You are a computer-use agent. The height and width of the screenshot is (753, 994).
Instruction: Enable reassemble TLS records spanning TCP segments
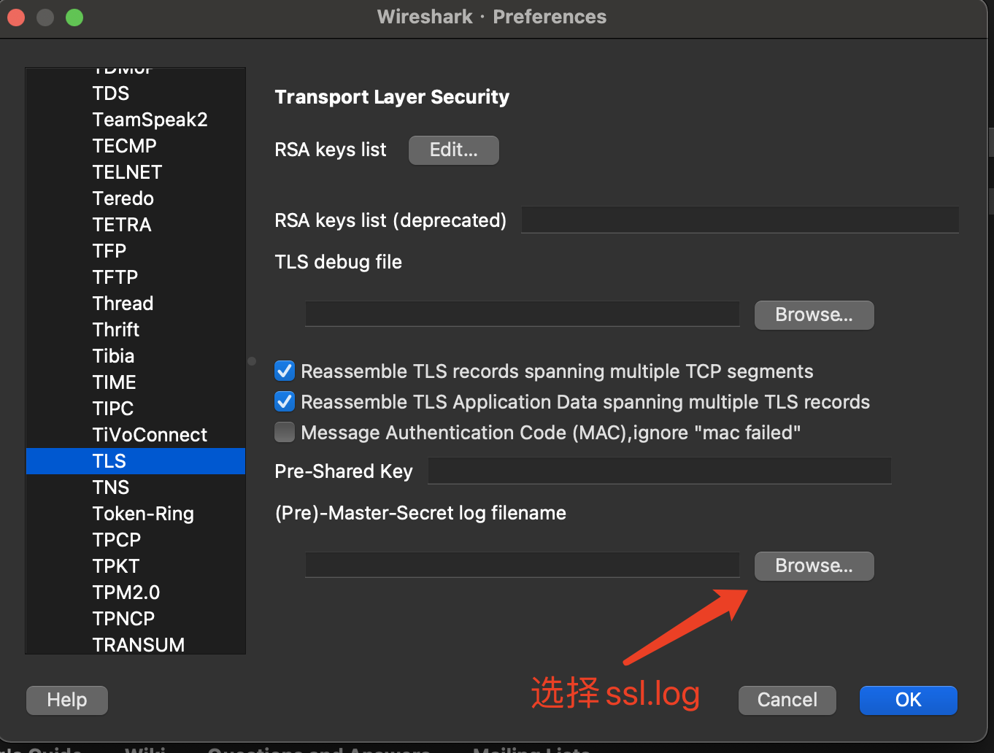(285, 371)
